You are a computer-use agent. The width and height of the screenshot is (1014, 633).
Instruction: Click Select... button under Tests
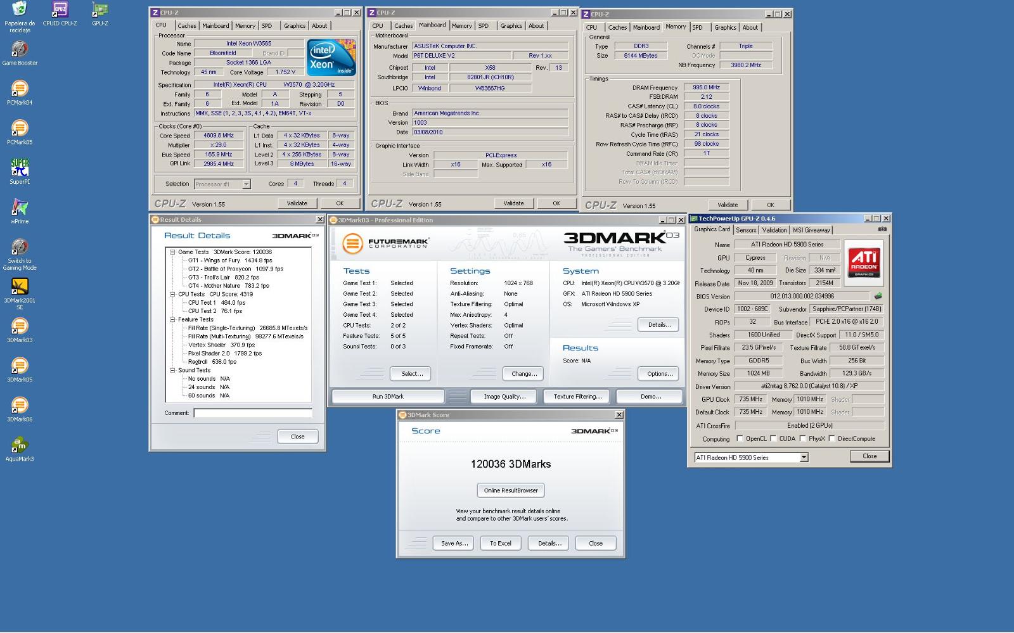point(411,374)
